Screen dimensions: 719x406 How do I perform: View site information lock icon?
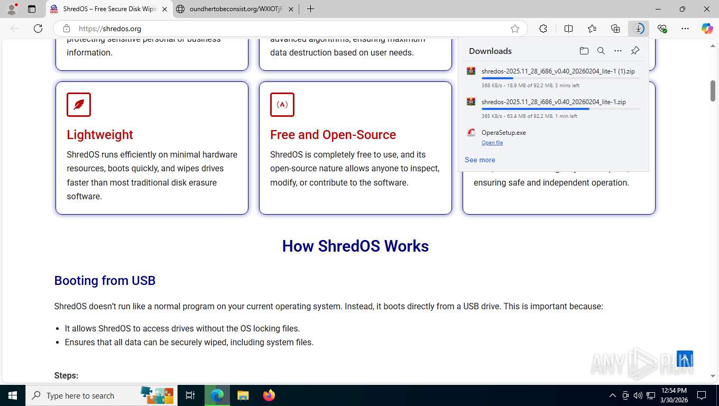point(67,29)
